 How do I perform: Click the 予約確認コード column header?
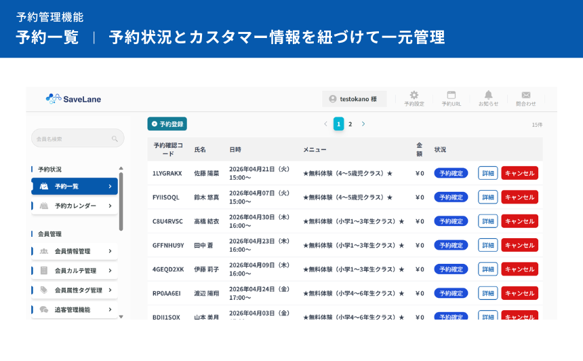pyautogui.click(x=168, y=149)
